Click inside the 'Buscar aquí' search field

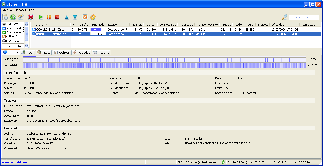click(x=304, y=17)
